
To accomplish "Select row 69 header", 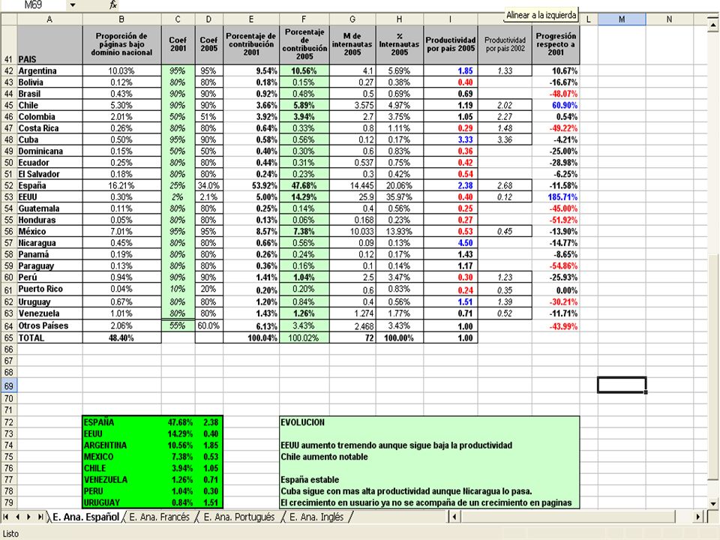I will click(x=9, y=385).
